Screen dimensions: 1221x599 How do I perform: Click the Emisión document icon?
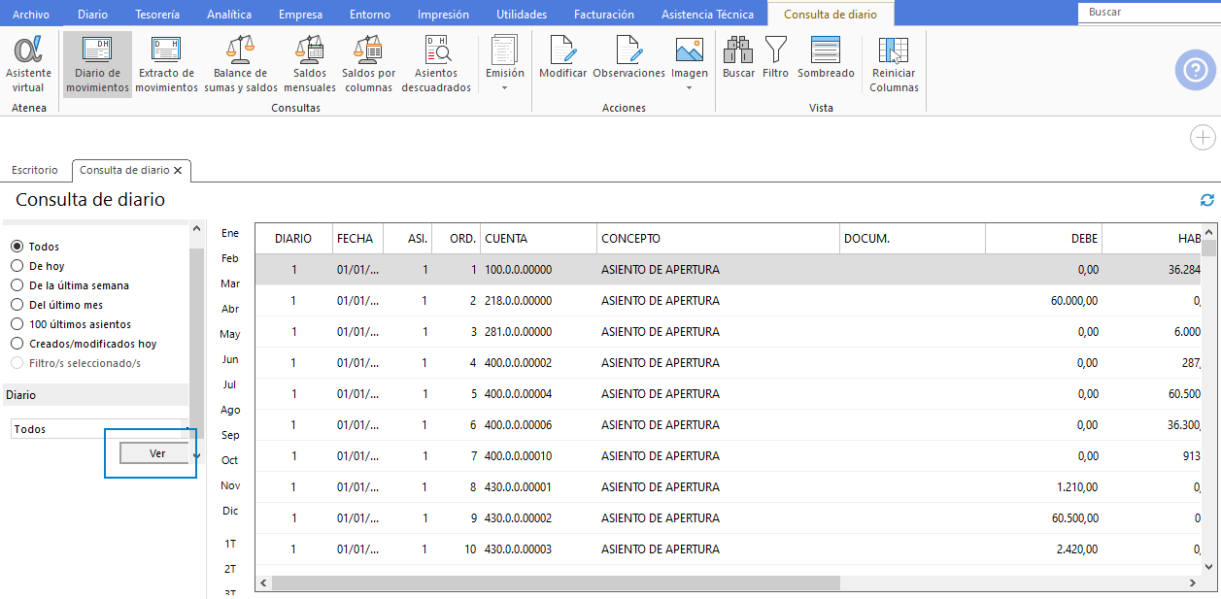504,50
